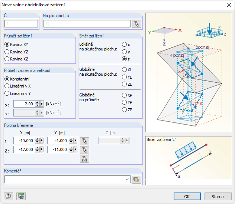Open arrow menu beside X value -17.000
Image resolution: width=235 pixels, height=204 pixels.
[x=42, y=149]
